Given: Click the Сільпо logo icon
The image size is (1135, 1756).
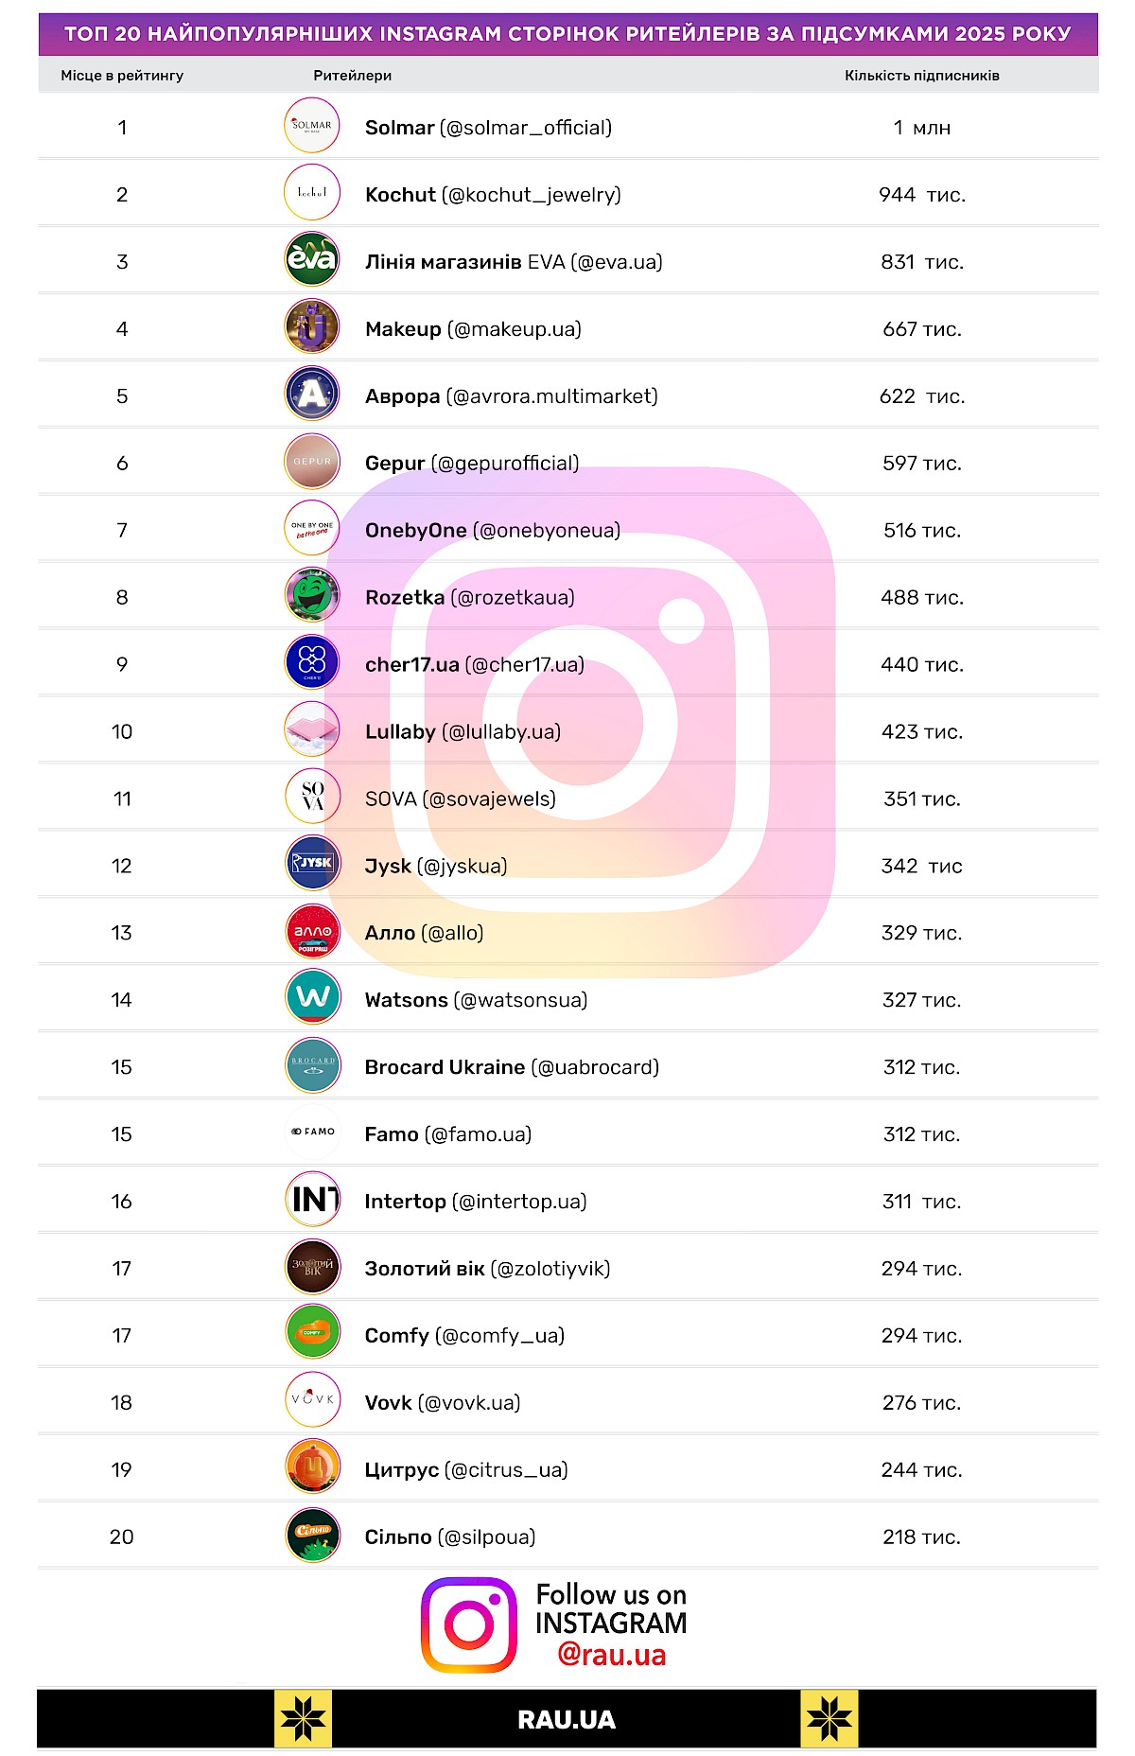Looking at the screenshot, I should [312, 1536].
